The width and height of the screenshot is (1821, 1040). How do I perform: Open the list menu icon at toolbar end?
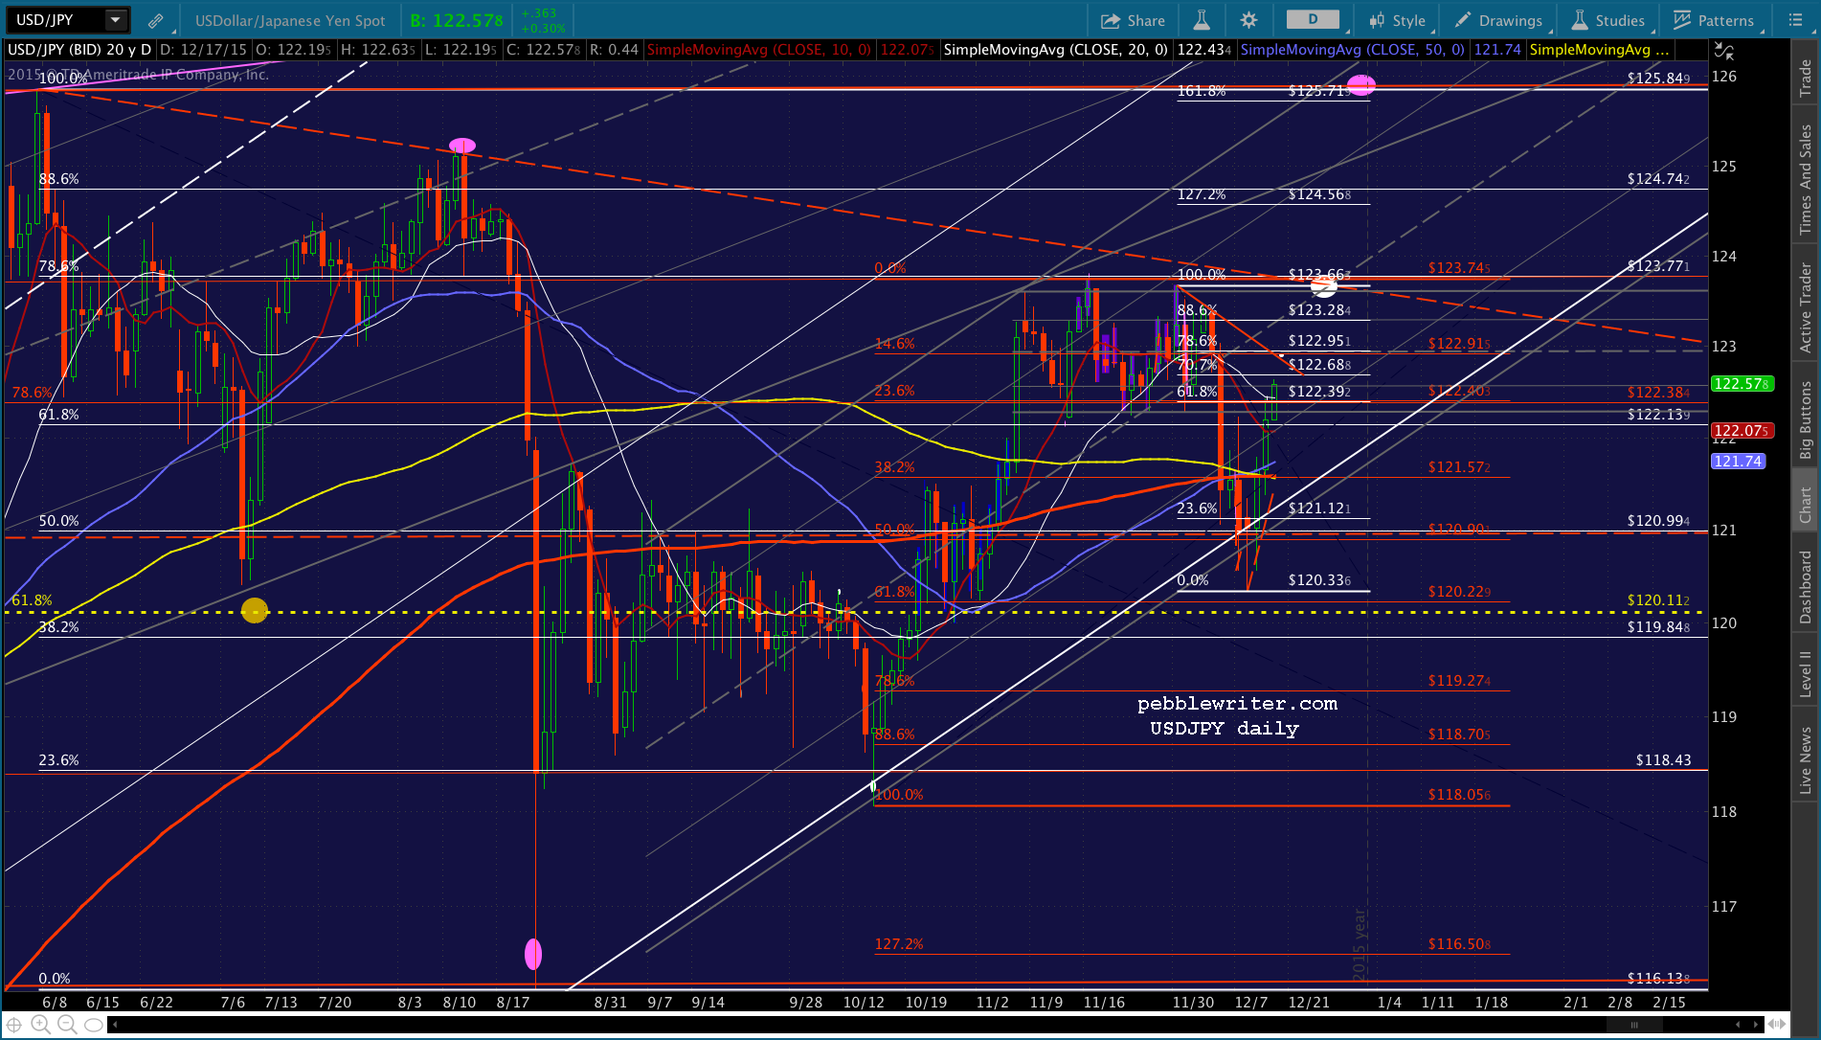pyautogui.click(x=1795, y=20)
